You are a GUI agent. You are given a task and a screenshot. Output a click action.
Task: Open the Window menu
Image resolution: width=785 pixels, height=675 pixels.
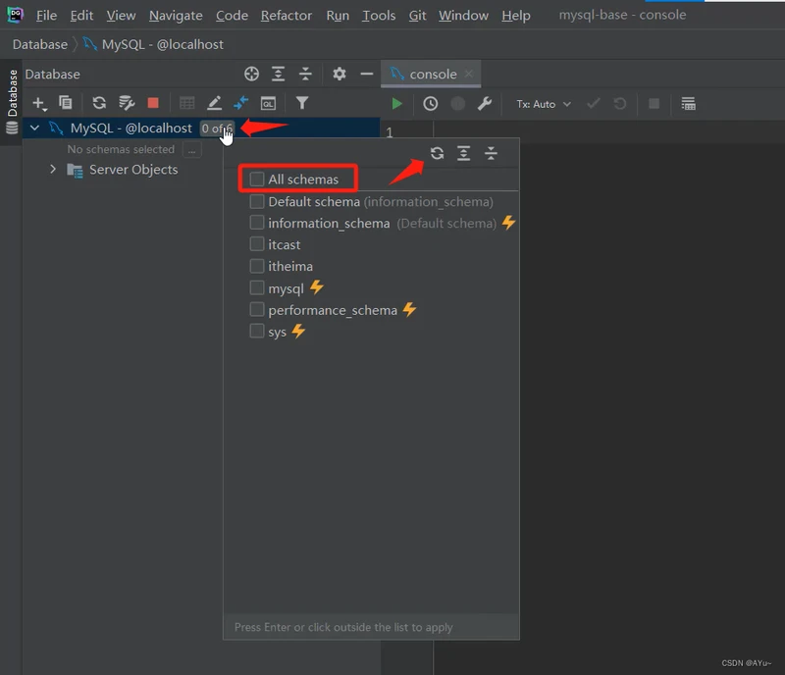click(463, 16)
